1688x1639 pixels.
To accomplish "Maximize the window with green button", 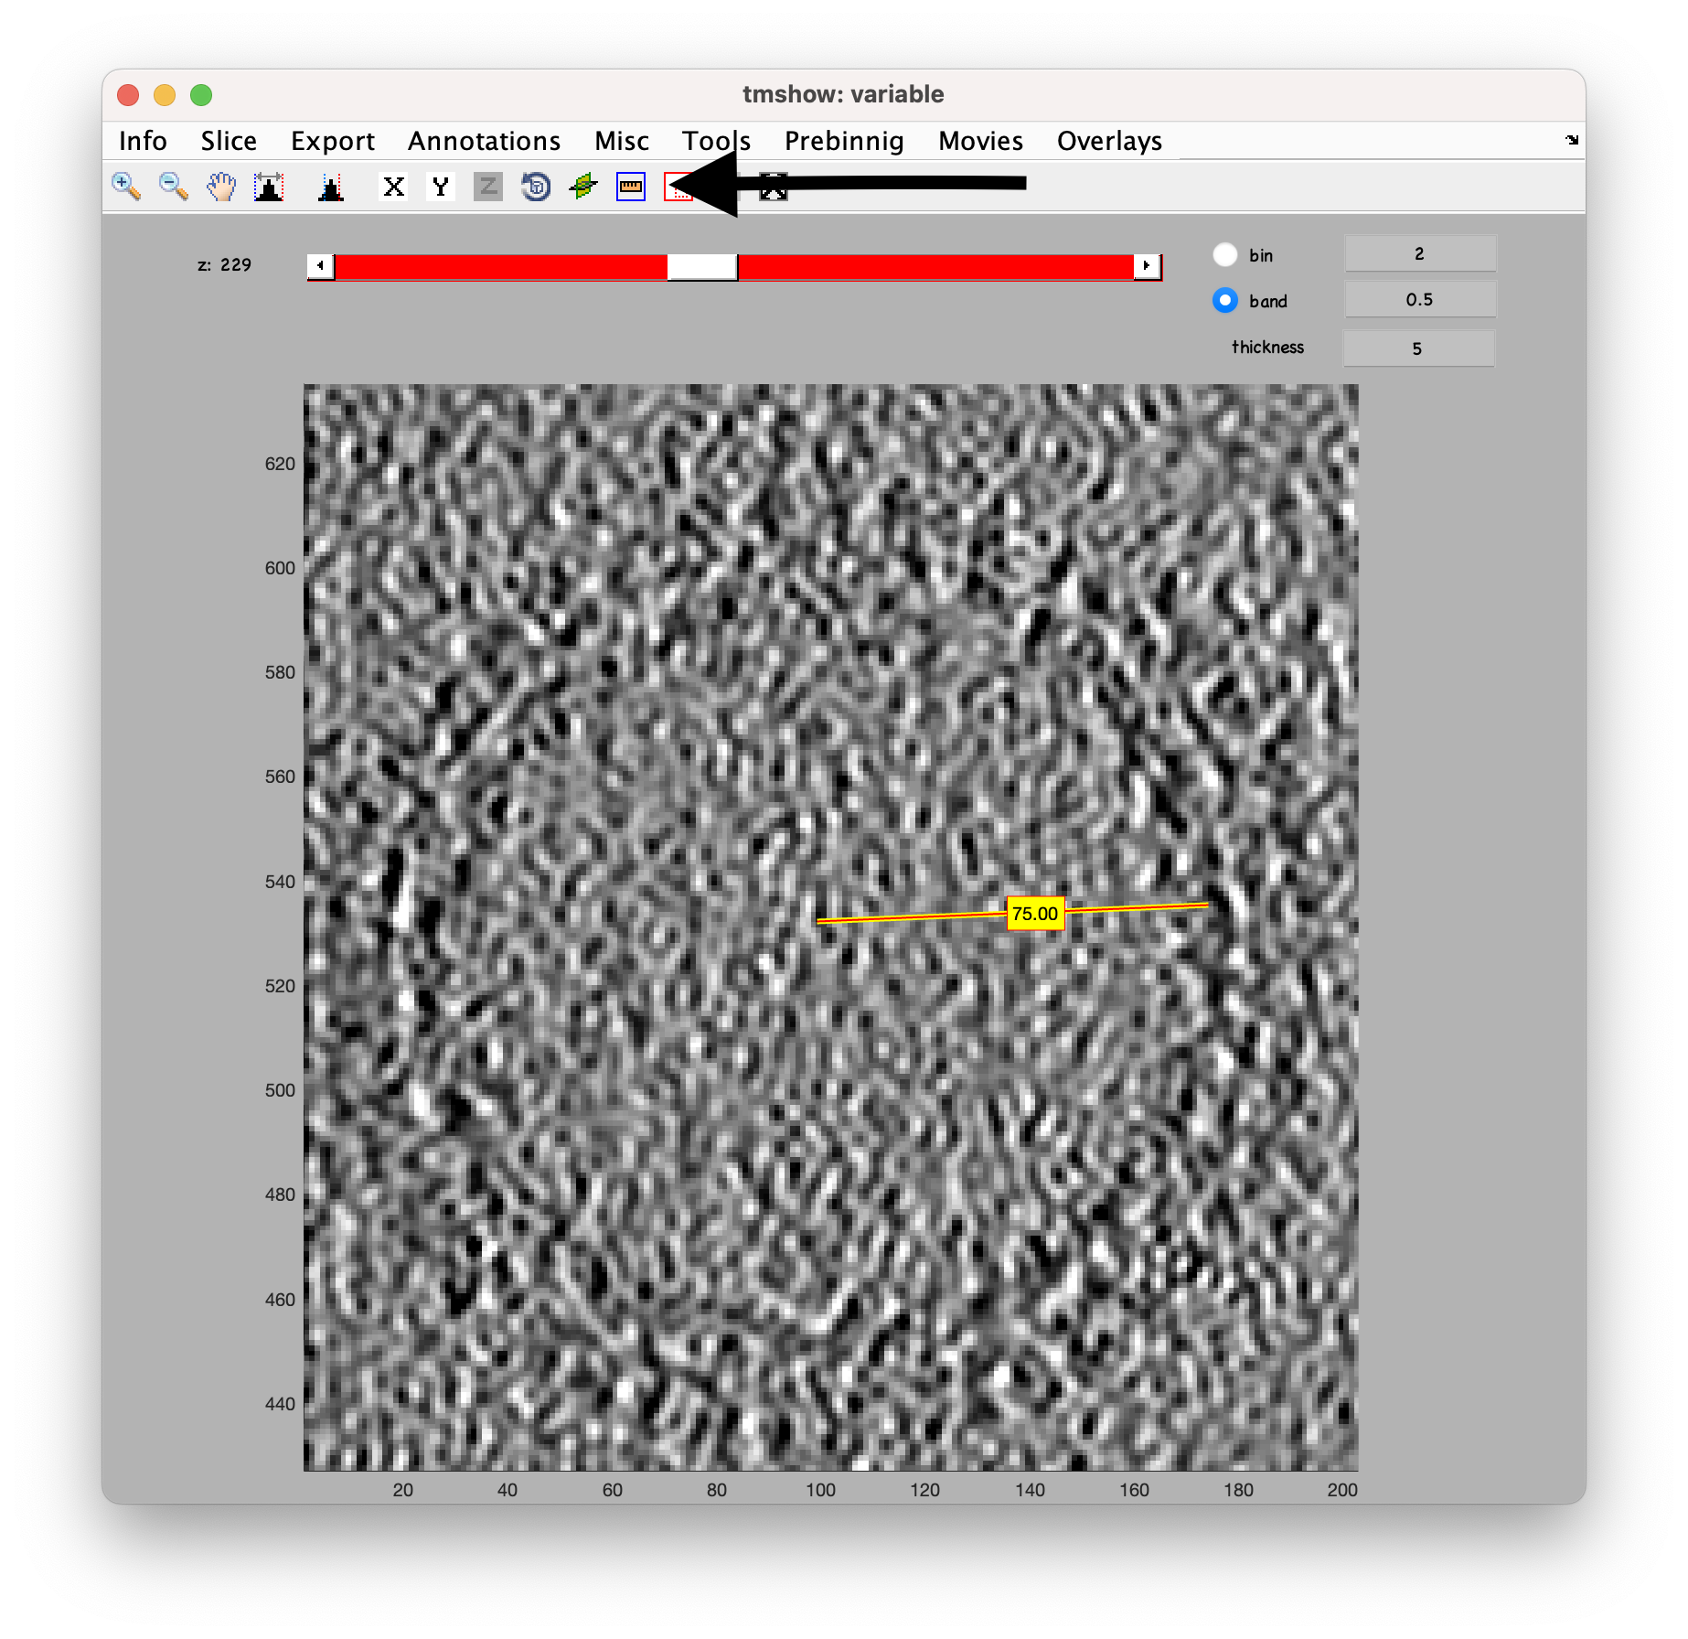I will 201,95.
